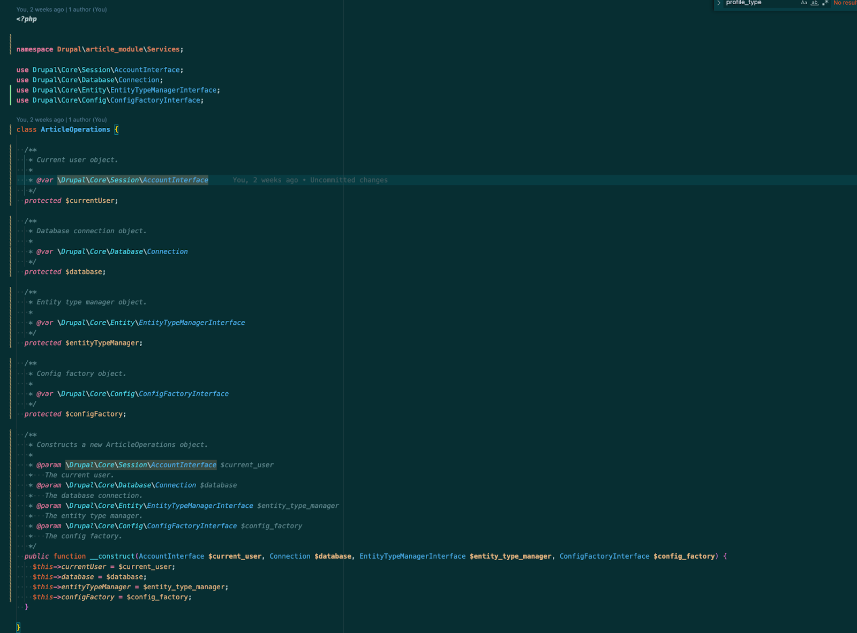Click the $configFactory property declaration
This screenshot has width=857, height=633.
coord(94,414)
